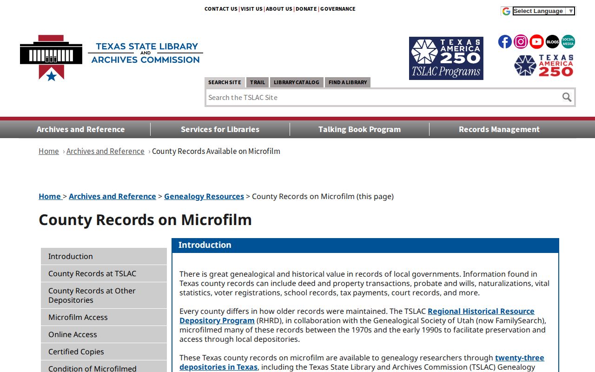595x372 pixels.
Task: Open the Social Media teal icon
Action: [x=568, y=42]
